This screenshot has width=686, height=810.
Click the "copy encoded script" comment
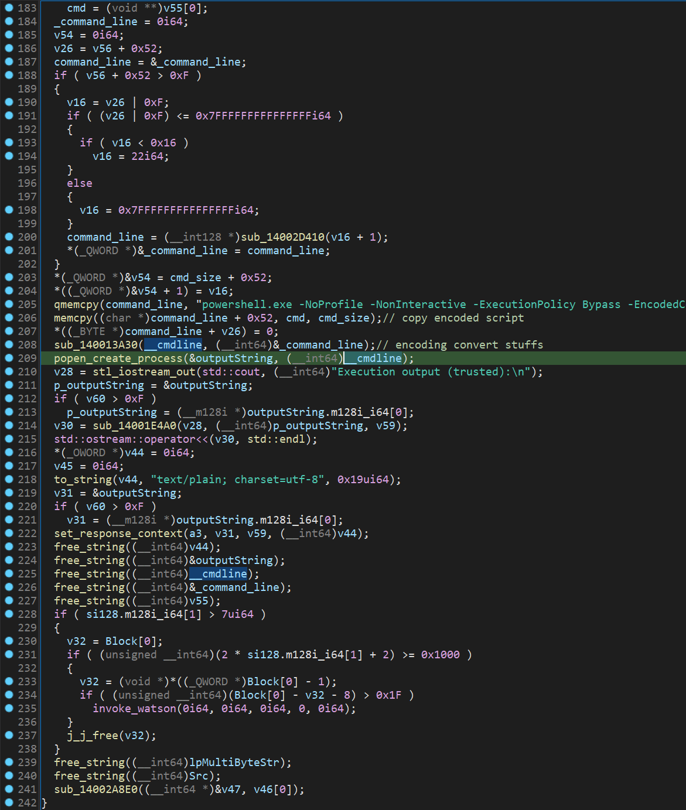tap(453, 318)
